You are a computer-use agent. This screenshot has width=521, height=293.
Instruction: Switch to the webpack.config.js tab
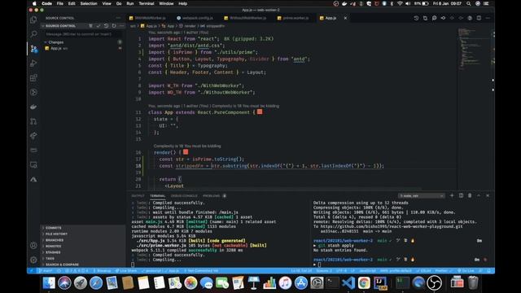click(x=195, y=18)
